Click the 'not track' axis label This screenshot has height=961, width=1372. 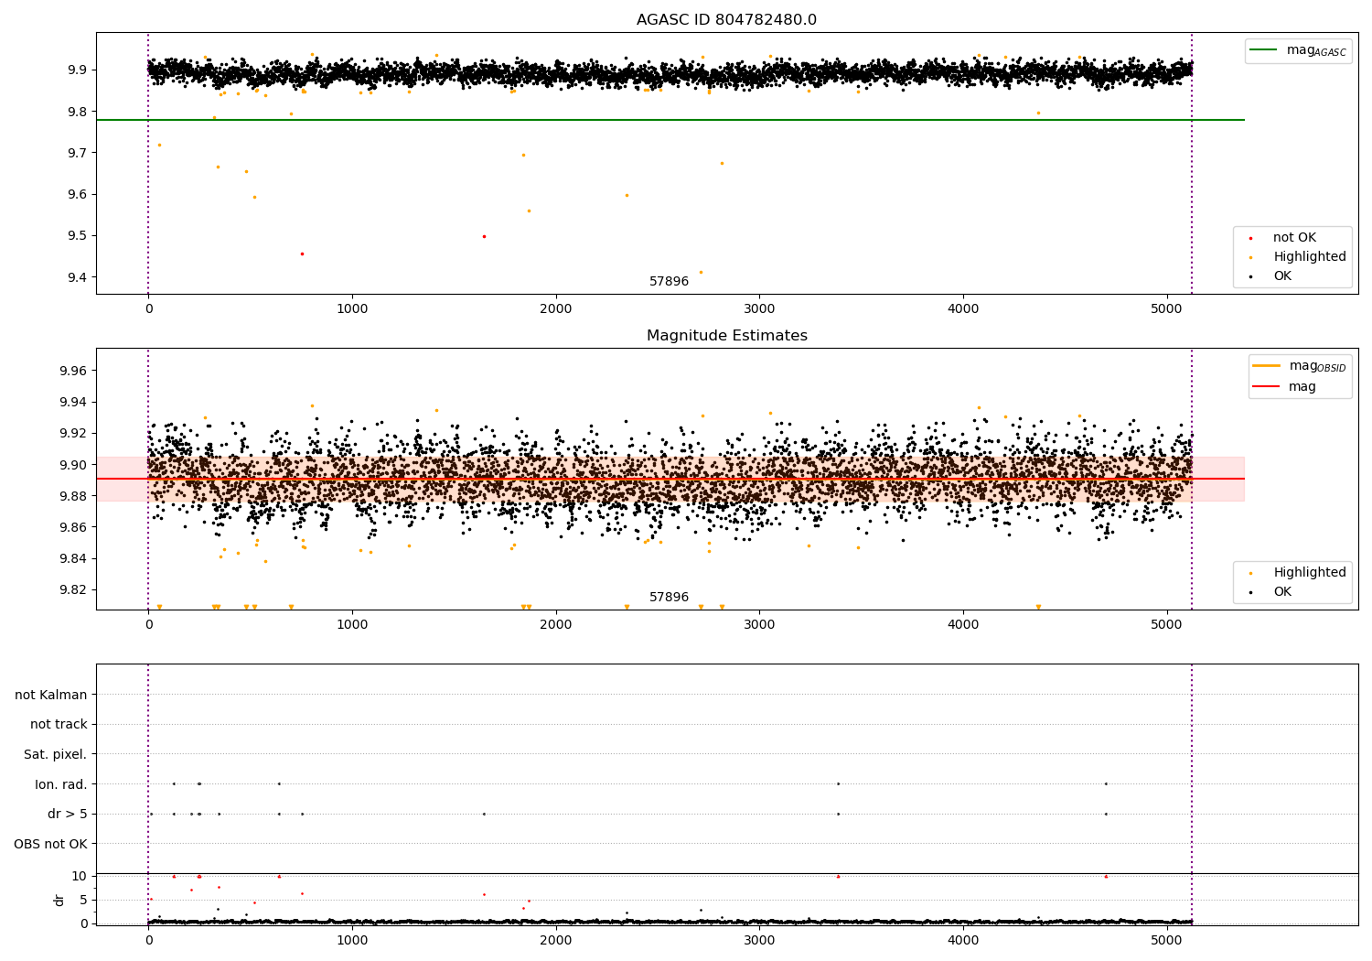click(x=59, y=725)
